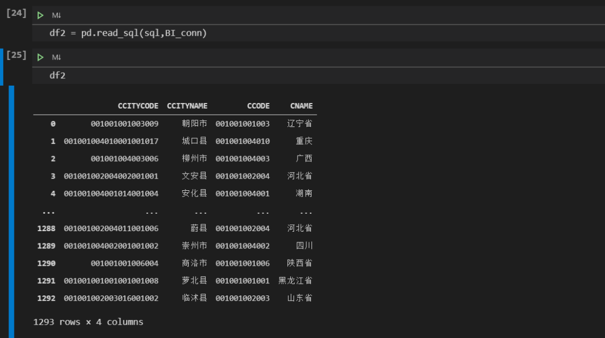Run cell 24 with the play icon
The width and height of the screenshot is (605, 338).
[x=40, y=16]
